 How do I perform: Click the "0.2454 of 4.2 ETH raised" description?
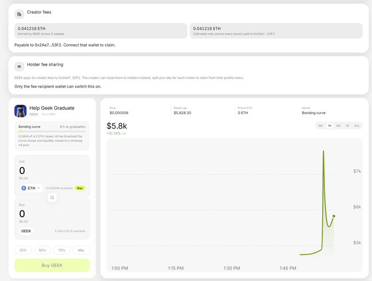[50, 140]
